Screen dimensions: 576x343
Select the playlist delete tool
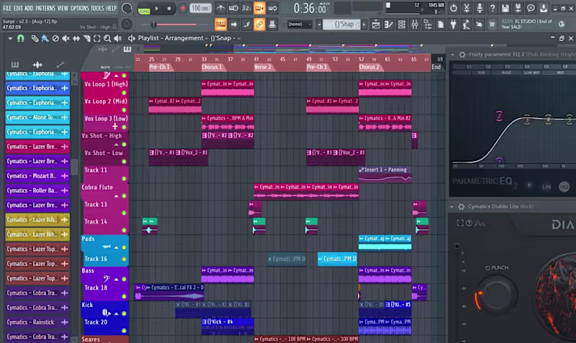pyautogui.click(x=55, y=38)
